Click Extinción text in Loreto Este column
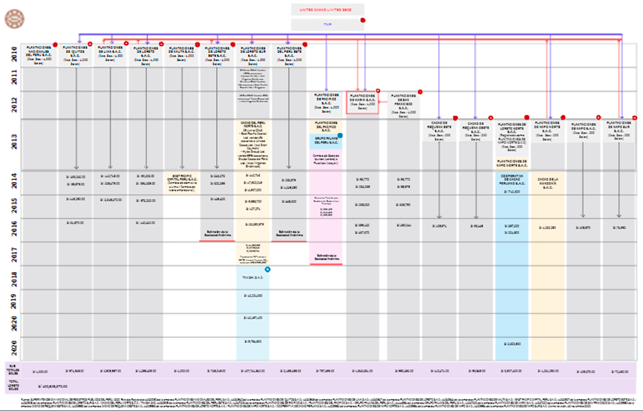 (x=218, y=233)
